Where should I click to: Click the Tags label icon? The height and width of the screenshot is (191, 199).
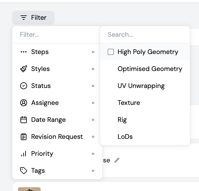[x=24, y=171]
